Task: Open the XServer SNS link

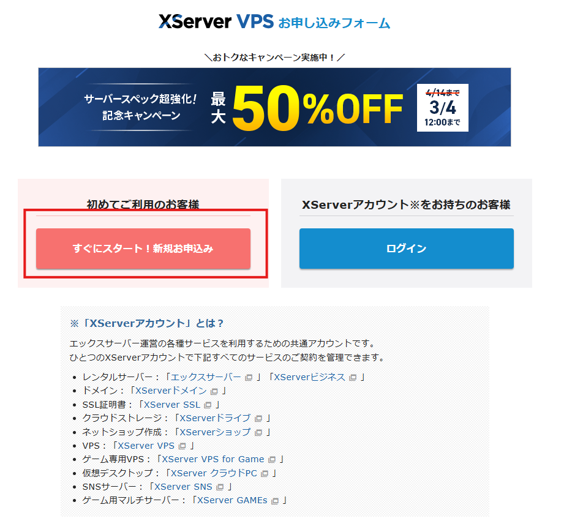Action: 183,487
